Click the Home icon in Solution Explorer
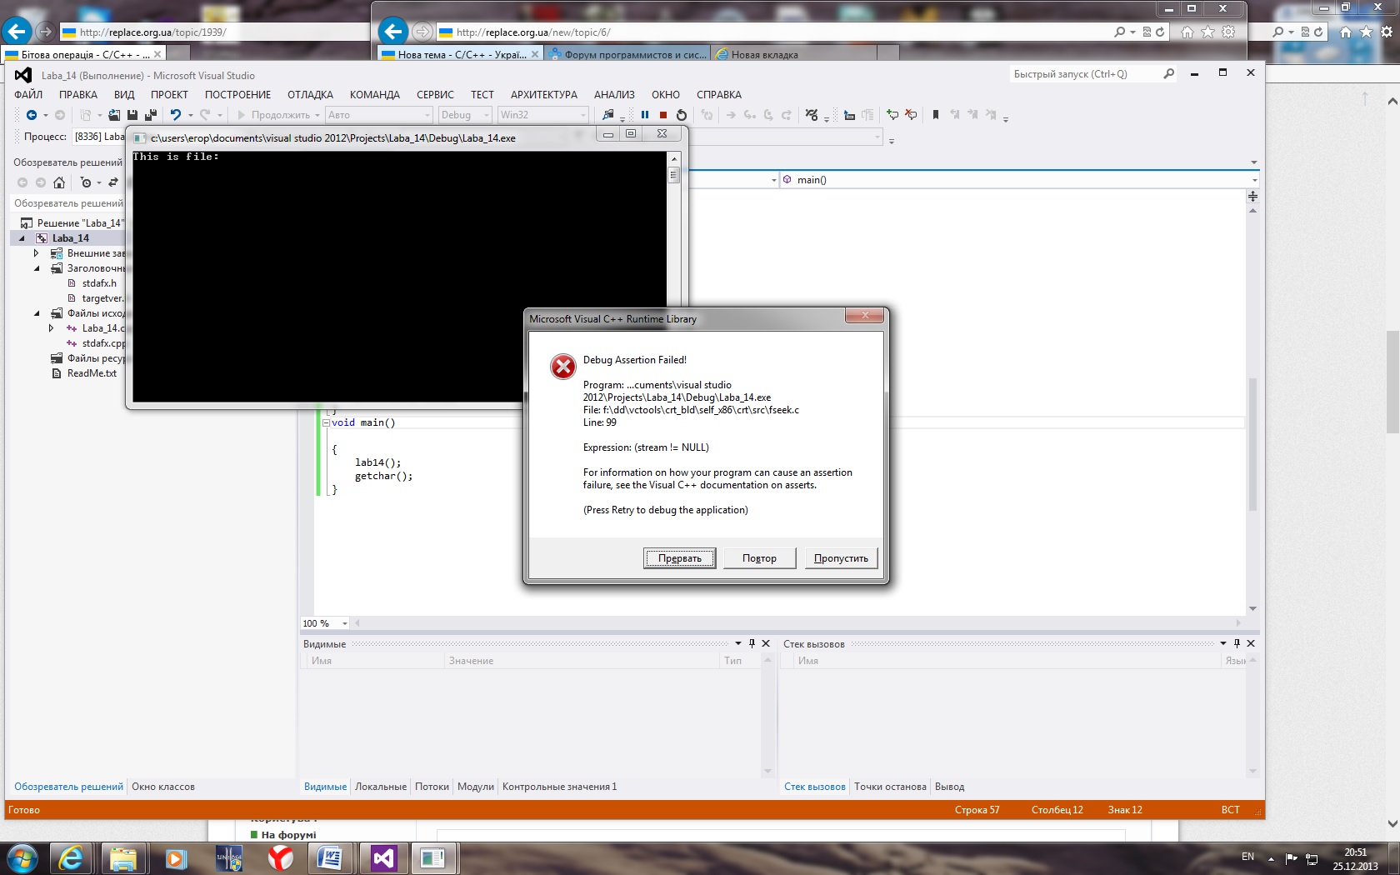Viewport: 1400px width, 875px height. click(59, 182)
